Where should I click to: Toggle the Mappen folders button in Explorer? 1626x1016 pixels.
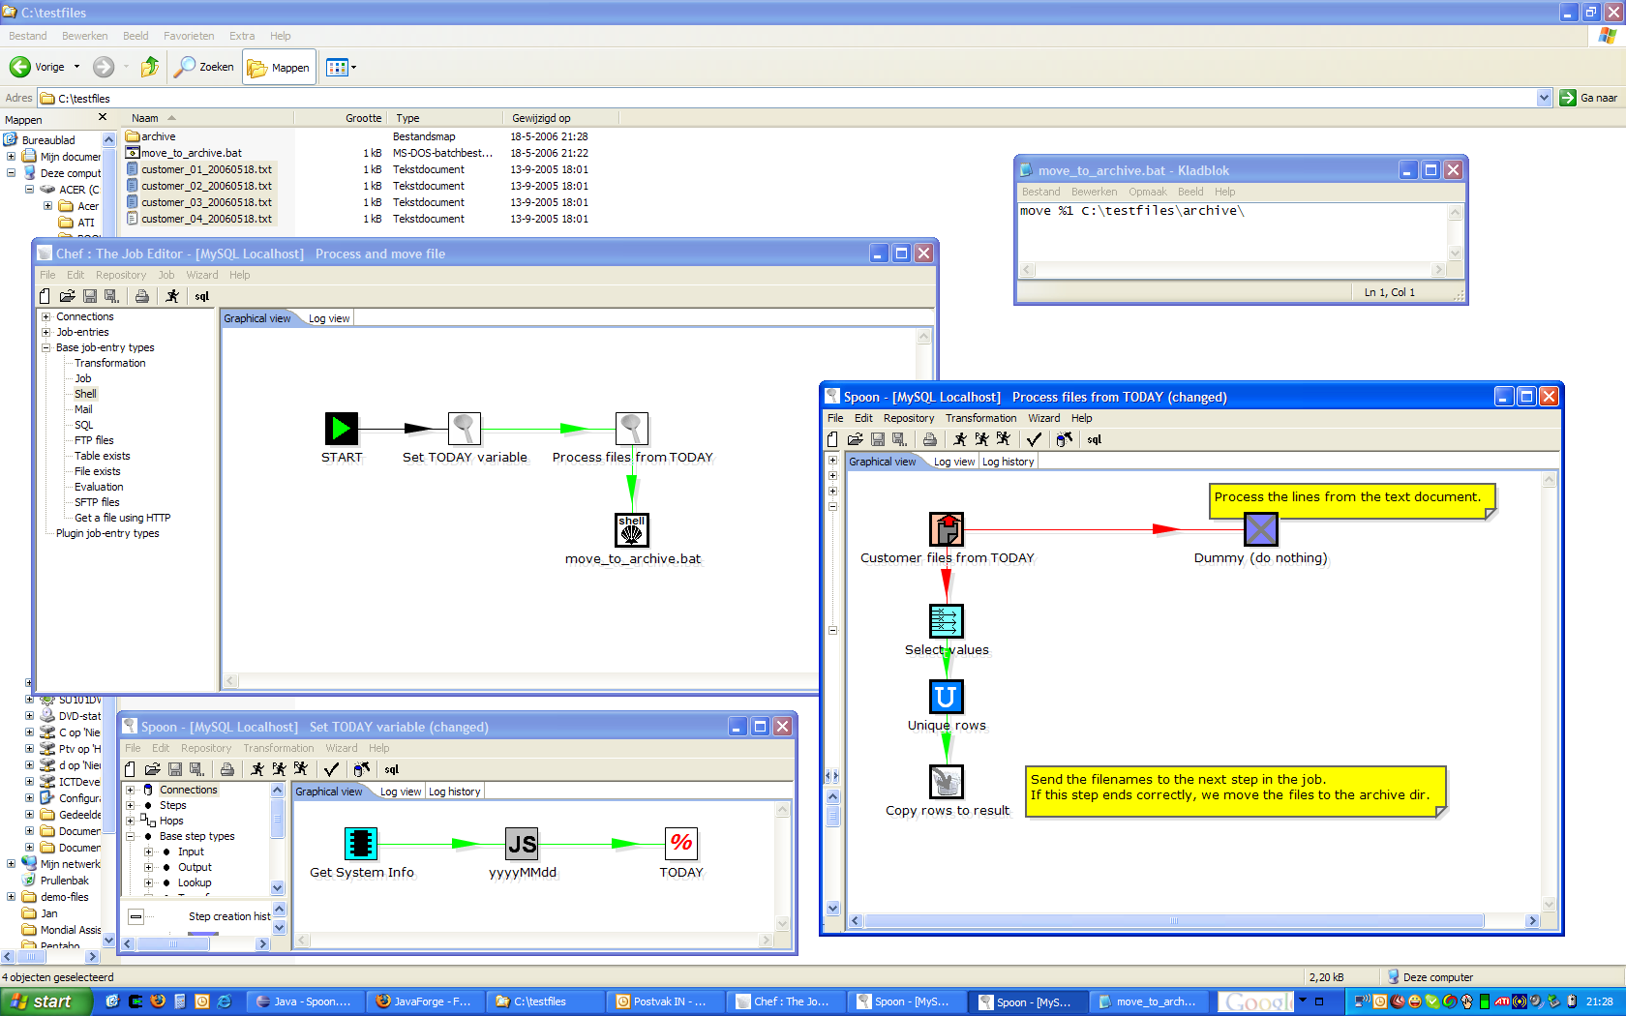pos(279,67)
